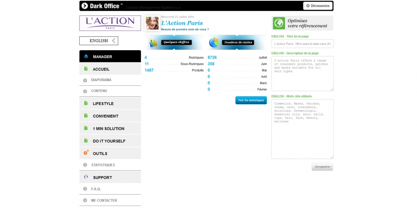Viewport: 417px width, 208px height.
Task: Click the 1487 Produits count
Action: (x=149, y=70)
